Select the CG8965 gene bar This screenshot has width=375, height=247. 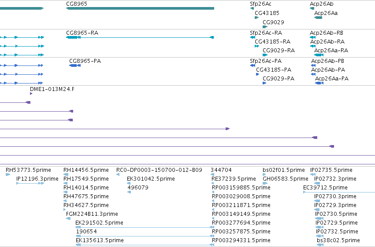click(140, 8)
